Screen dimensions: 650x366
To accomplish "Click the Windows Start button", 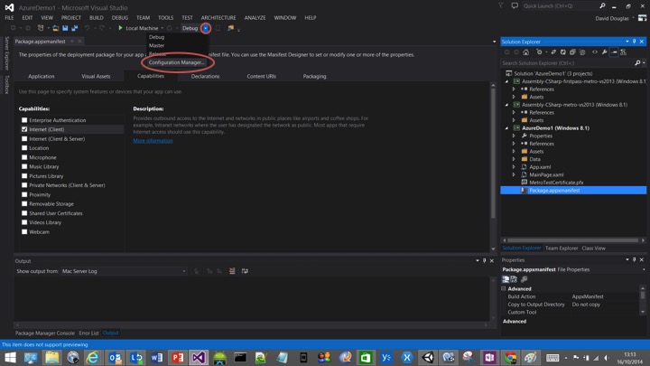I will pyautogui.click(x=10, y=357).
